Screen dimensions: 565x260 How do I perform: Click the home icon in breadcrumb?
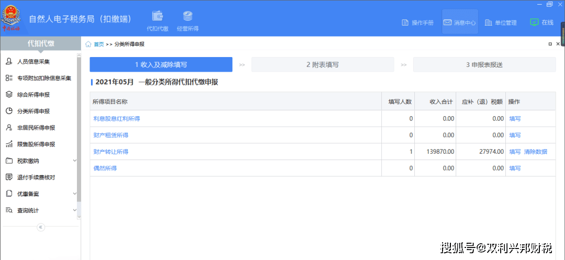(88, 44)
